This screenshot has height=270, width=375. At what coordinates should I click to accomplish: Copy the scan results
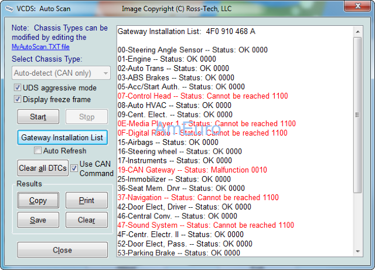[38, 200]
